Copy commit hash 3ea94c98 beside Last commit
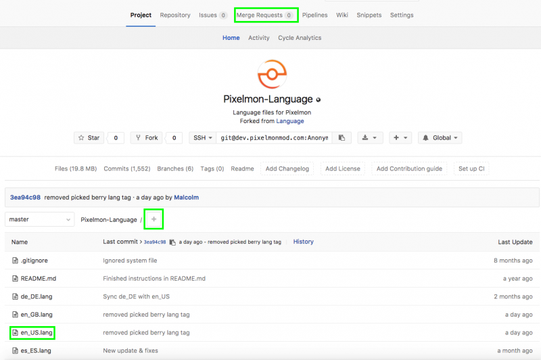This screenshot has width=541, height=360. tap(172, 242)
